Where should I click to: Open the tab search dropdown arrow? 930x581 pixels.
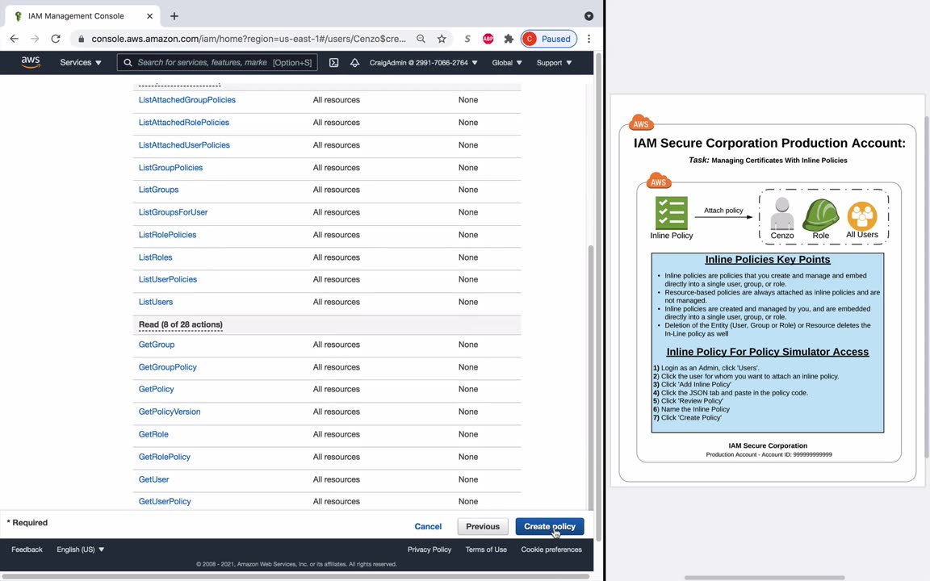coord(589,16)
